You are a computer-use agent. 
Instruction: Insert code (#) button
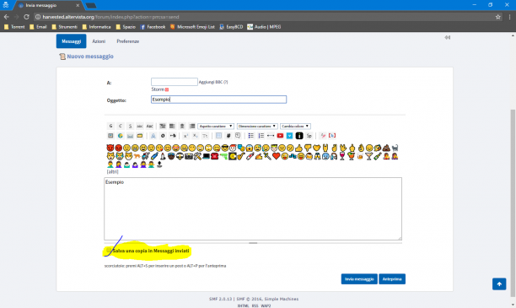click(228, 135)
